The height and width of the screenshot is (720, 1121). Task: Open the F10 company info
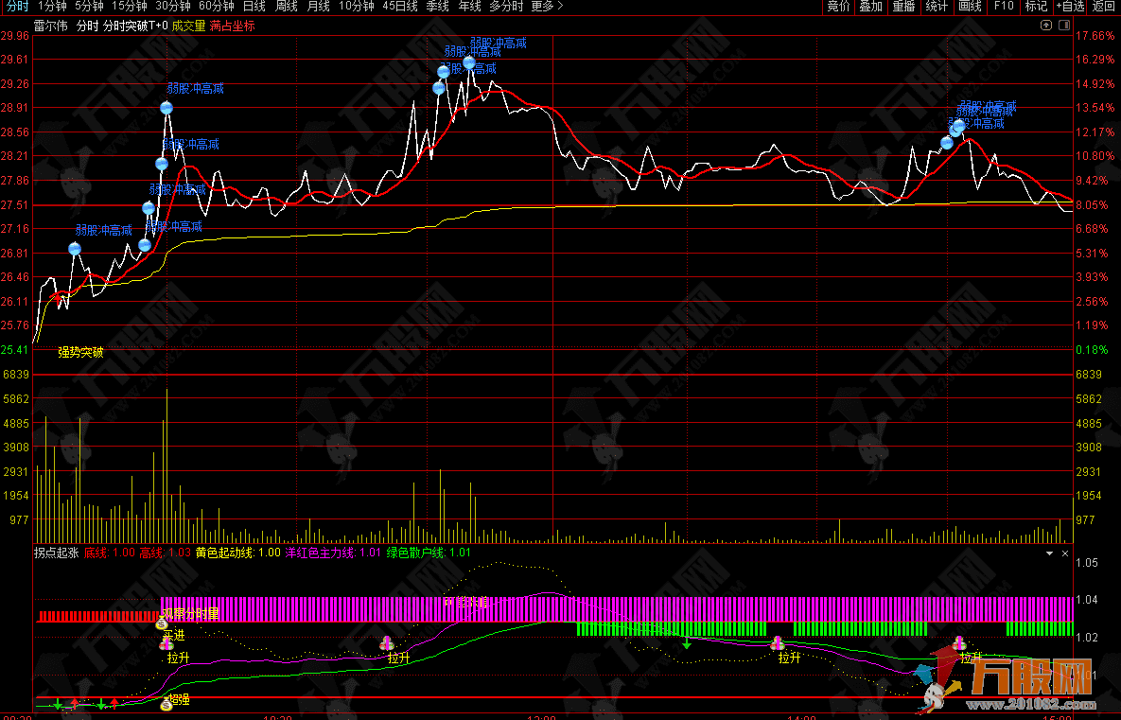click(1004, 7)
